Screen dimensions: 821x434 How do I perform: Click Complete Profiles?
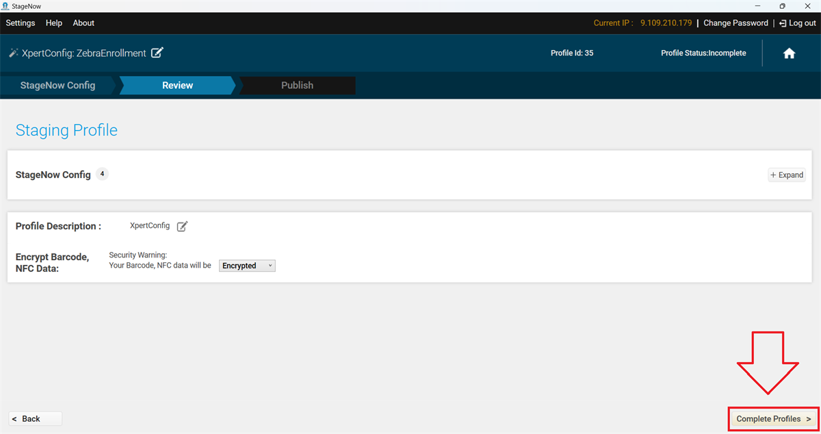772,418
